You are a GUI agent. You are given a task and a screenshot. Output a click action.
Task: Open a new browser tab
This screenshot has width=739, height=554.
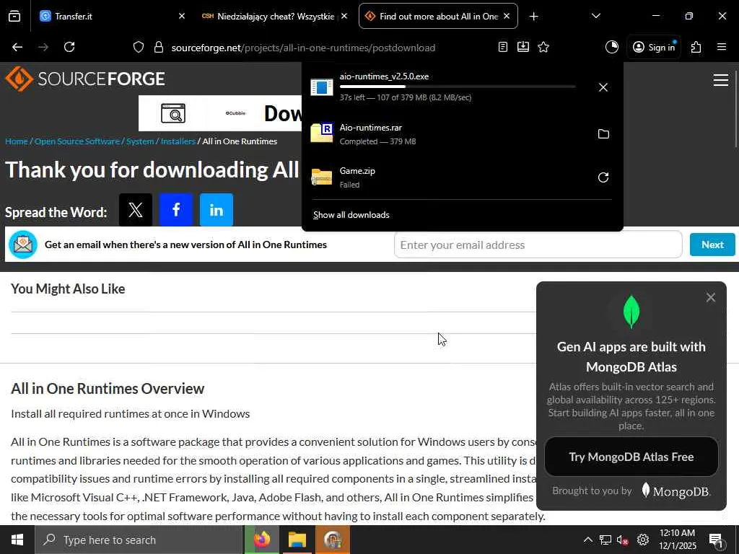pos(533,17)
